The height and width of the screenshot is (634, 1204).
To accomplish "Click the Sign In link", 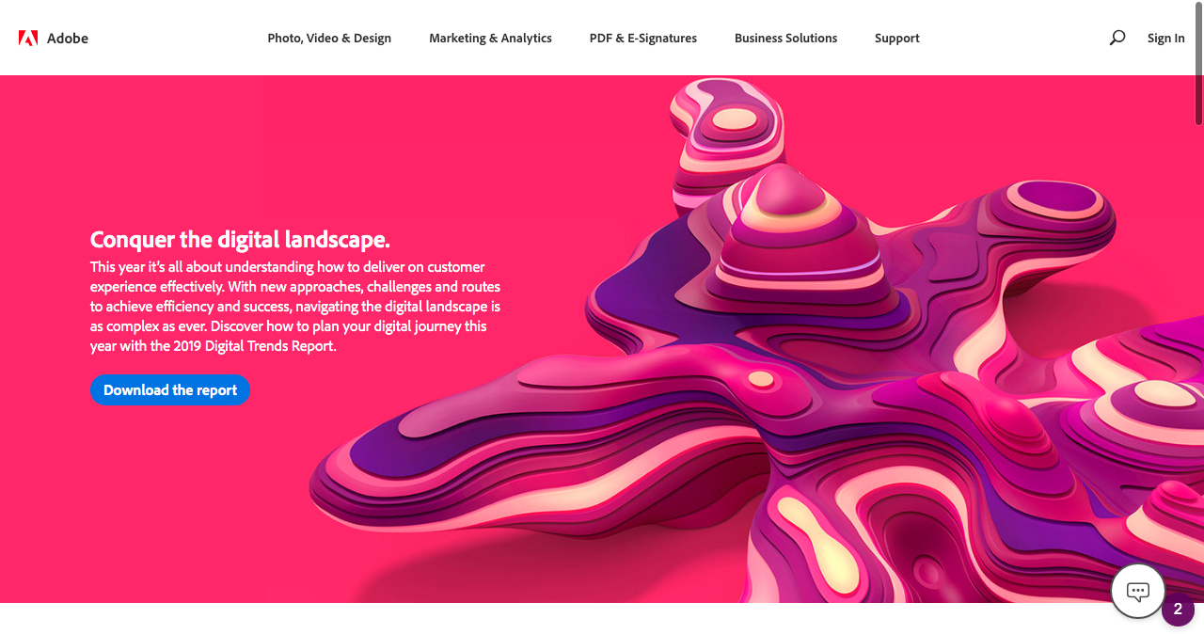I will point(1166,39).
